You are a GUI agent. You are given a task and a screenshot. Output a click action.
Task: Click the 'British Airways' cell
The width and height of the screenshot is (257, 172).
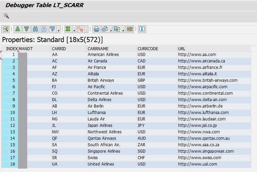112,80
